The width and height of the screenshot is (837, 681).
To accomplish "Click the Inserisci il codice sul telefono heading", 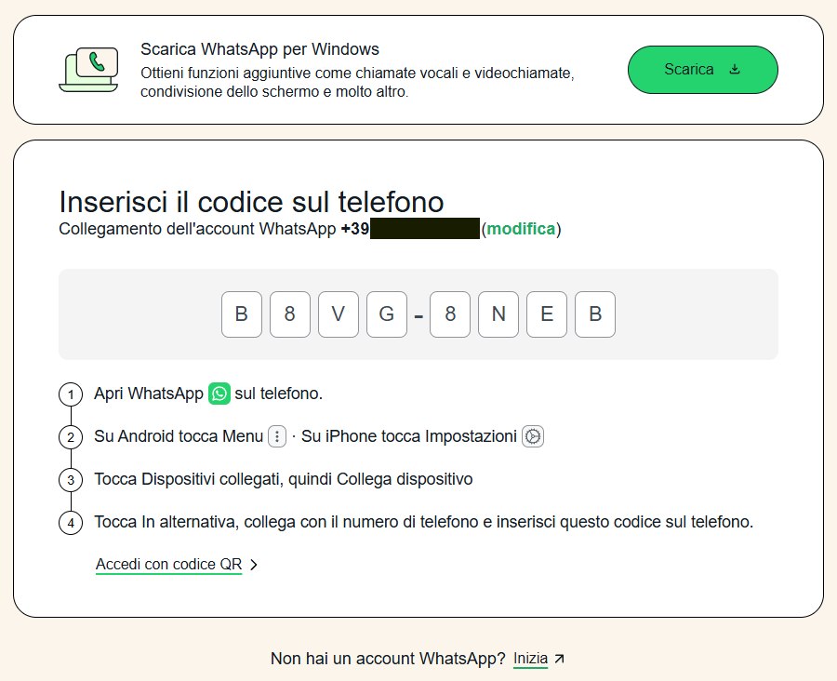I will pyautogui.click(x=251, y=201).
